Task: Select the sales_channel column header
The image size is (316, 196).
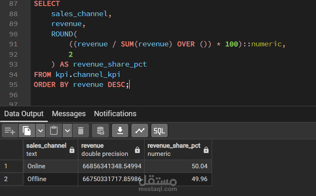Action: tap(51, 150)
